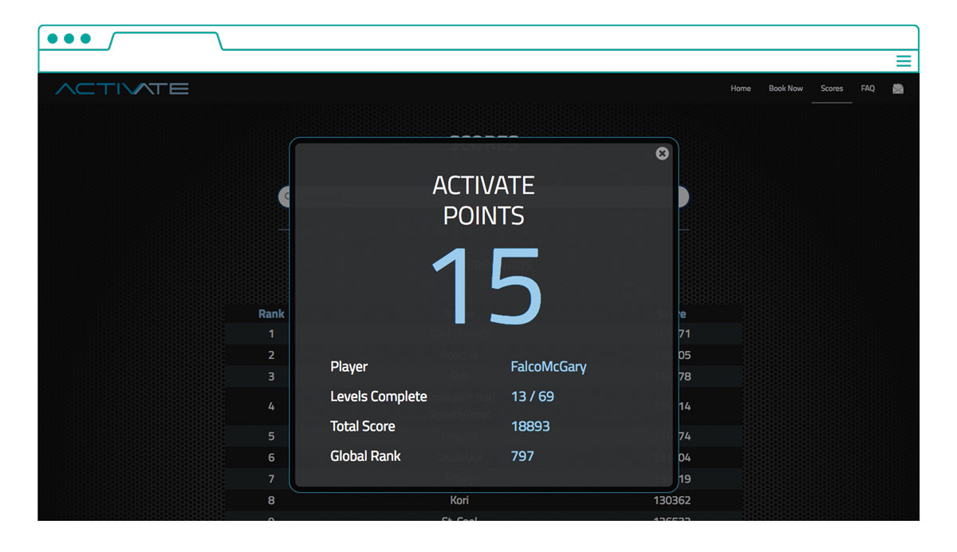Click the Rank column header
957x552 pixels.
click(x=271, y=313)
